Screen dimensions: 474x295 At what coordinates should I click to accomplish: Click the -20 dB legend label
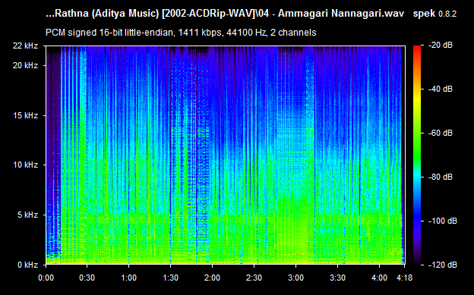(441, 46)
